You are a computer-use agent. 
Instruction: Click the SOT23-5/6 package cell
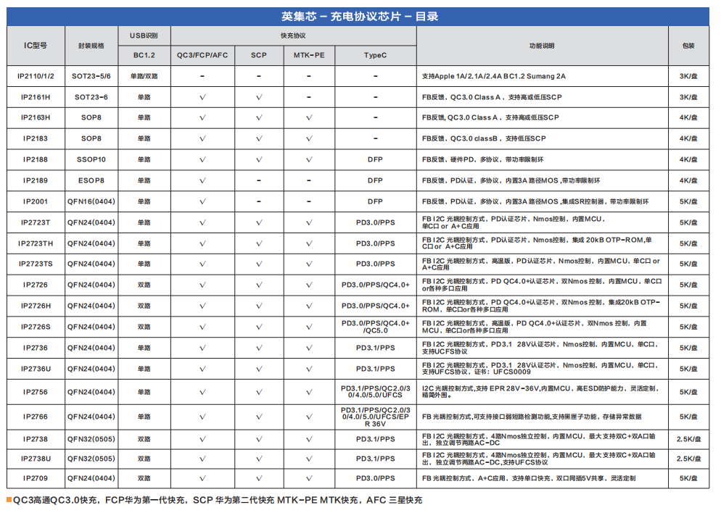tap(91, 76)
